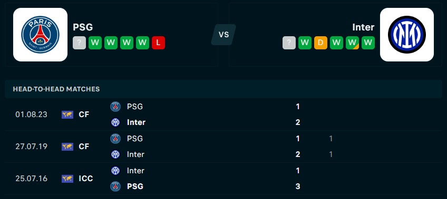The width and height of the screenshot is (447, 199).
Task: Open PSG's red L loss badge
Action: coord(158,43)
